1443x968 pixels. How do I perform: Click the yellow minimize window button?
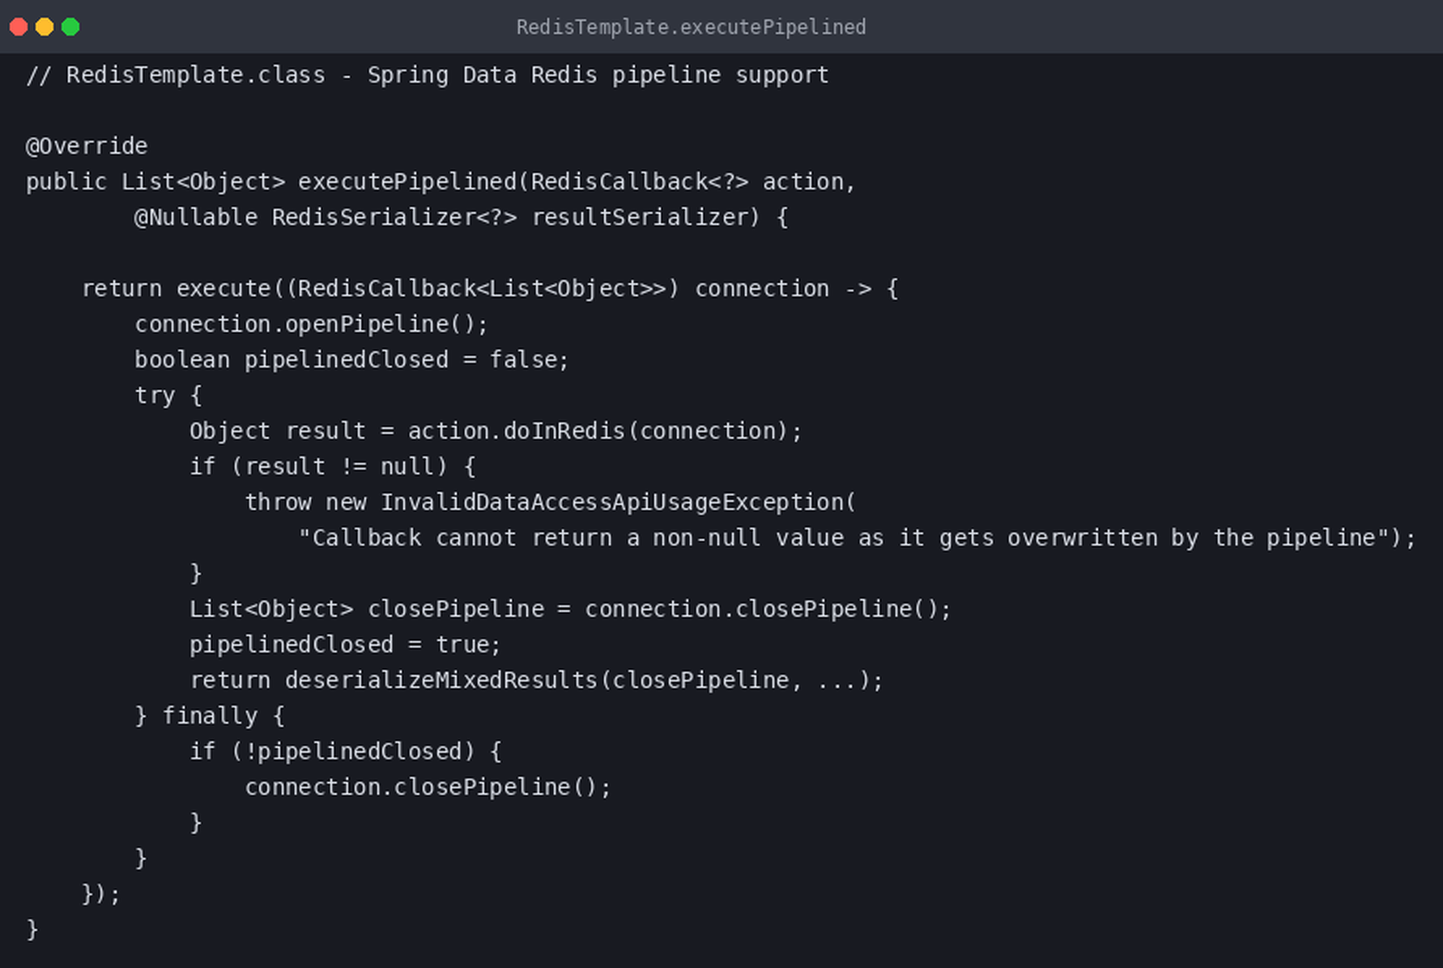click(45, 27)
